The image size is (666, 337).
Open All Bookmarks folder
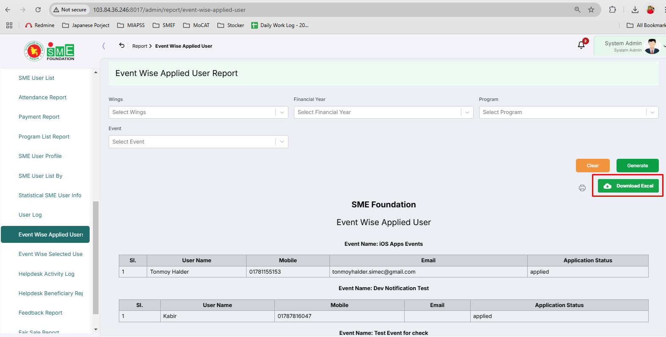pyautogui.click(x=646, y=25)
